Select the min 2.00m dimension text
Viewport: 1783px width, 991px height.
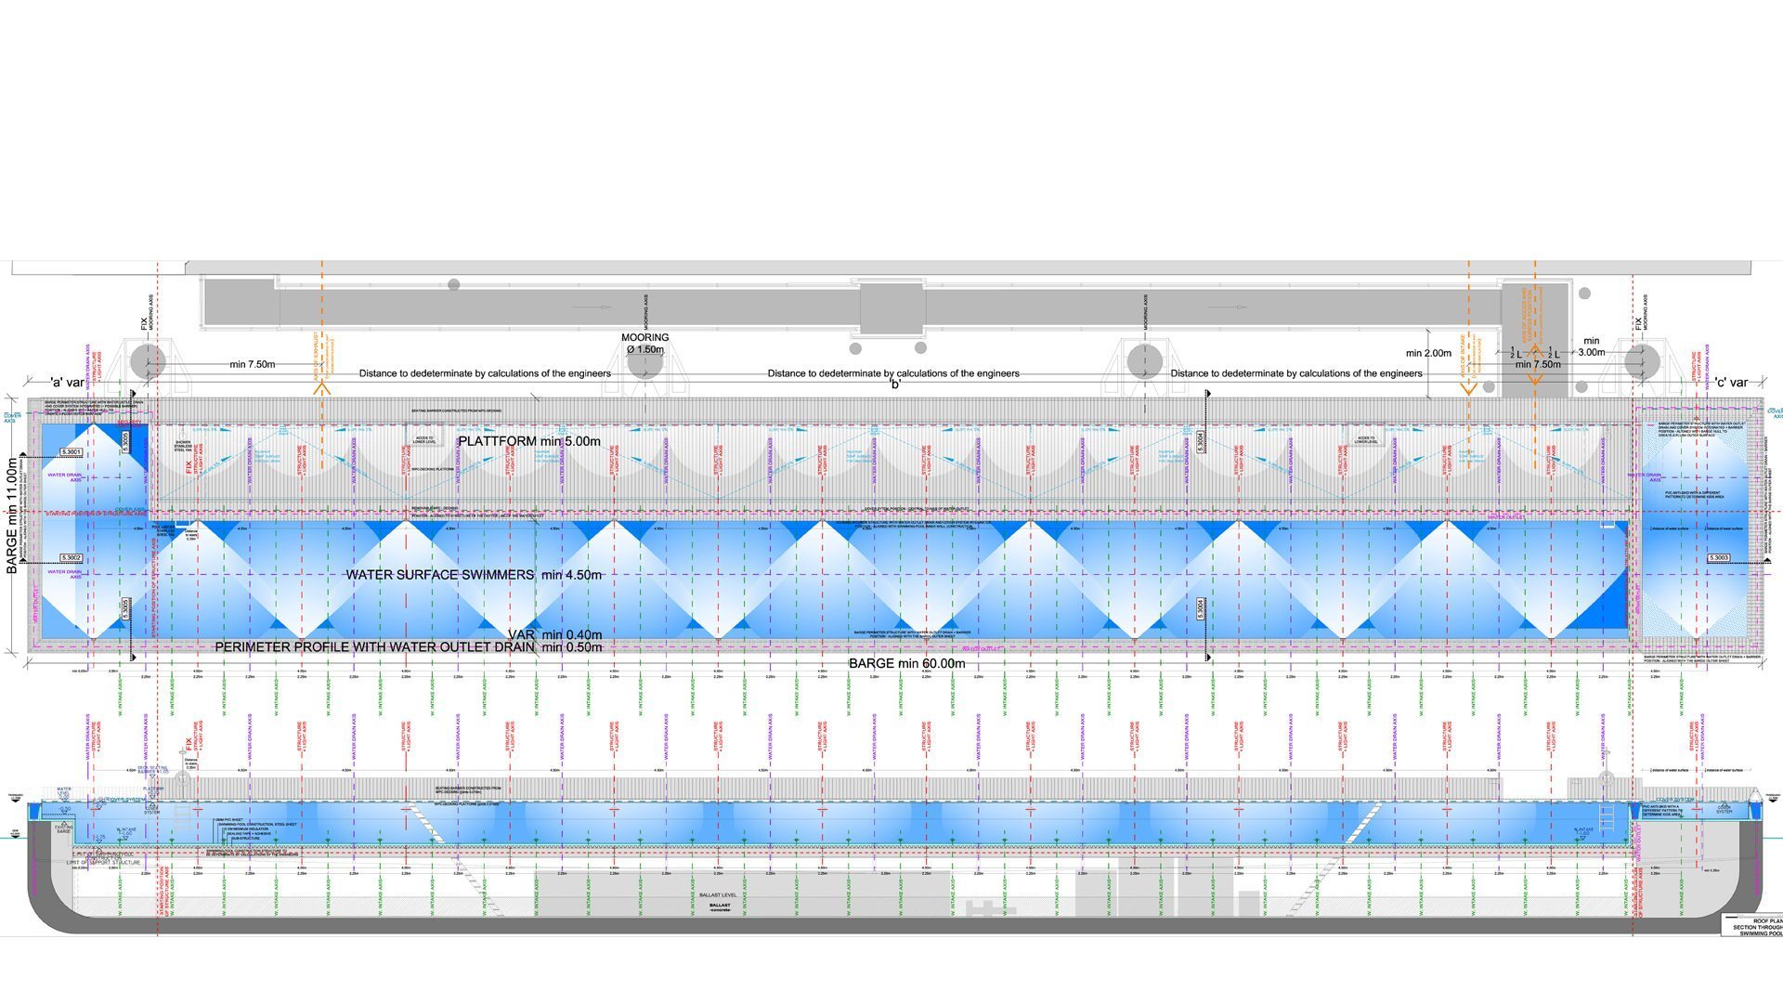coord(1427,353)
